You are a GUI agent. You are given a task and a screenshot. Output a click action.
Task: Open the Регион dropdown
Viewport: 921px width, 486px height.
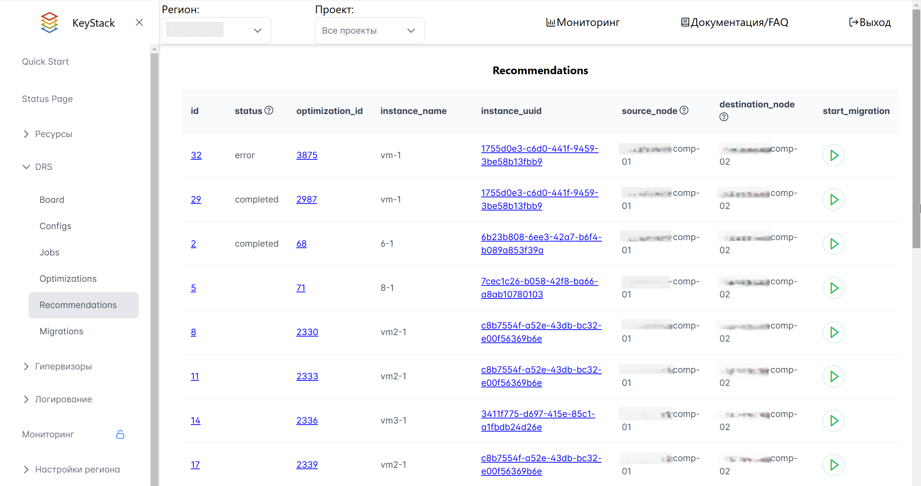(x=216, y=31)
